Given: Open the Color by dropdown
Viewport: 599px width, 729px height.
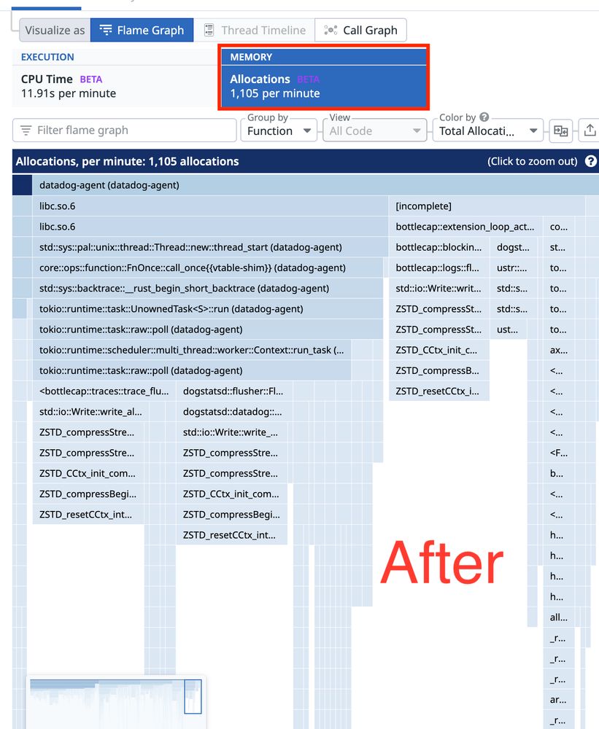Looking at the screenshot, I should point(488,130).
